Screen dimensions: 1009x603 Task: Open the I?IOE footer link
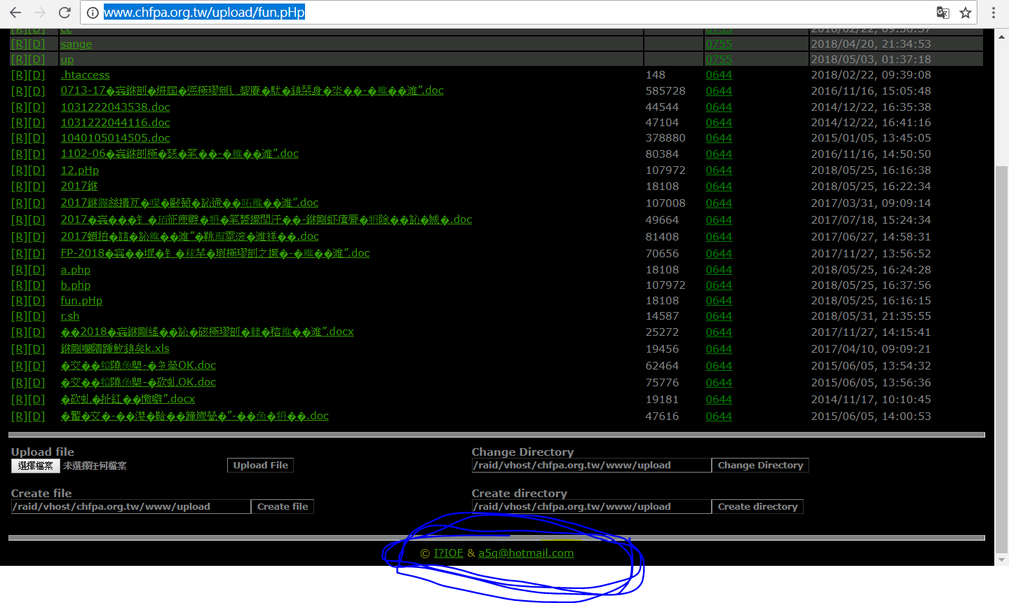pyautogui.click(x=449, y=553)
